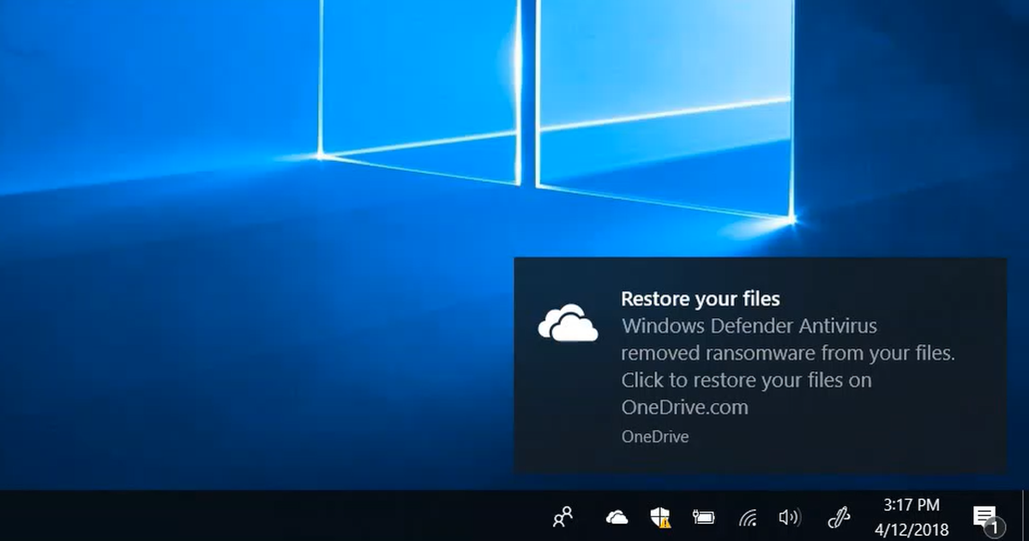
Task: Click Show desktop sliver at taskbar end
Action: coord(1026,515)
